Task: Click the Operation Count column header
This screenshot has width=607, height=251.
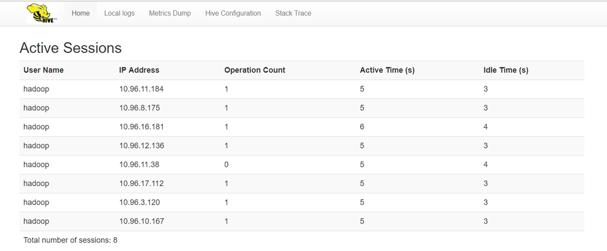Action: click(255, 70)
